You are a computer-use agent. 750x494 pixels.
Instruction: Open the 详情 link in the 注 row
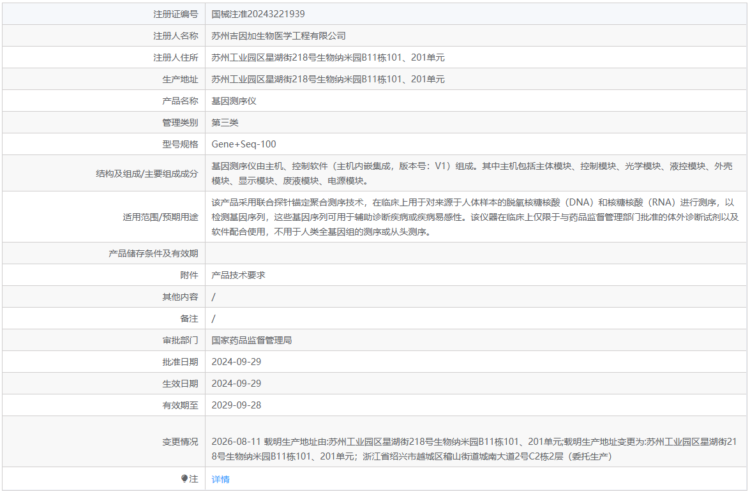(x=220, y=479)
